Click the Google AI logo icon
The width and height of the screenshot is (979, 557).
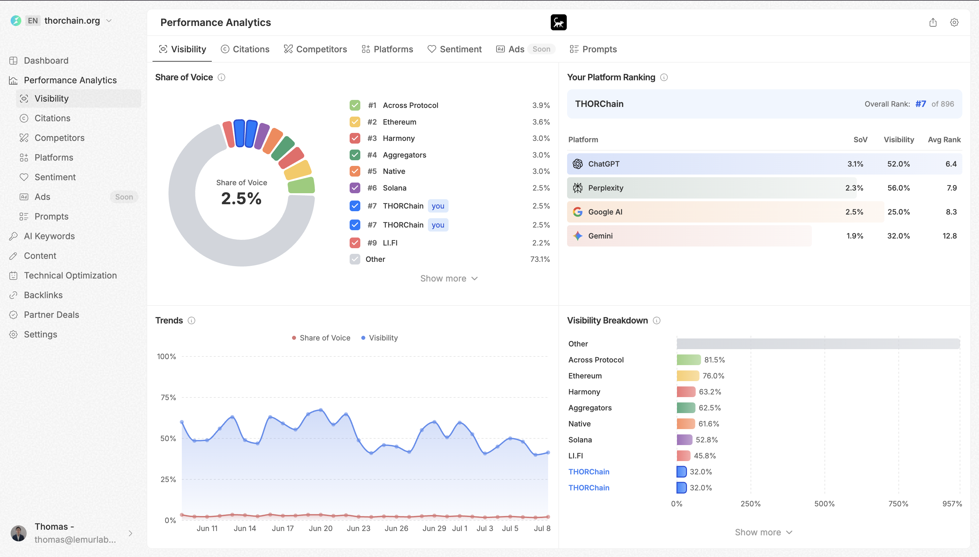coord(578,212)
